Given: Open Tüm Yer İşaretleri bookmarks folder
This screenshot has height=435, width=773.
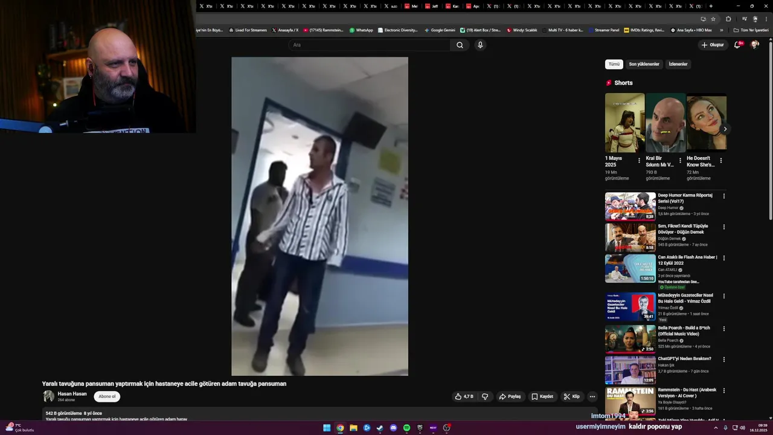Looking at the screenshot, I should pos(751,30).
